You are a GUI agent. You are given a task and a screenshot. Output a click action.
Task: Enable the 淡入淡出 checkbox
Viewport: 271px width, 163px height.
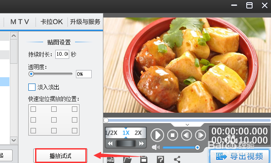click(x=32, y=87)
